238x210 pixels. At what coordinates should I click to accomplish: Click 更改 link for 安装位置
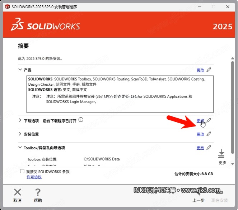click(x=200, y=134)
